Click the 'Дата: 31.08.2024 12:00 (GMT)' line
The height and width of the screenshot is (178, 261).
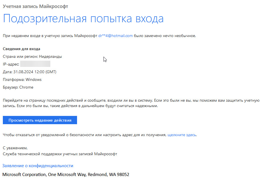click(30, 72)
